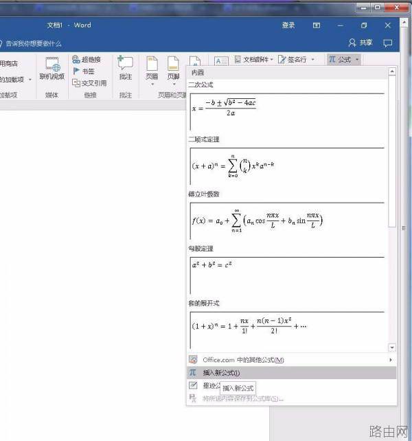
Task: Click the 共享 share button
Action: click(360, 43)
